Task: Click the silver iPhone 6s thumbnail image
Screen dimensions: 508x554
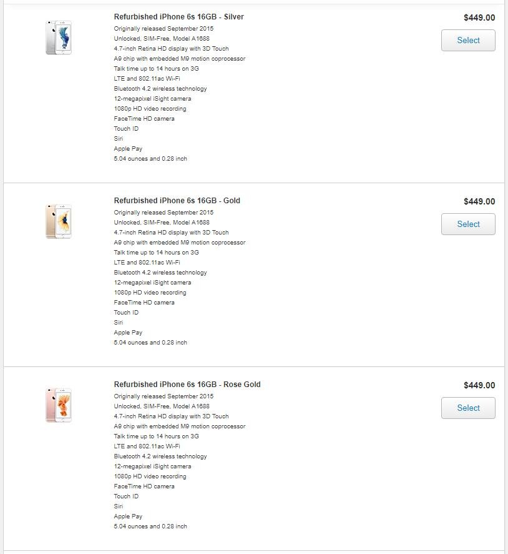Action: coord(58,38)
